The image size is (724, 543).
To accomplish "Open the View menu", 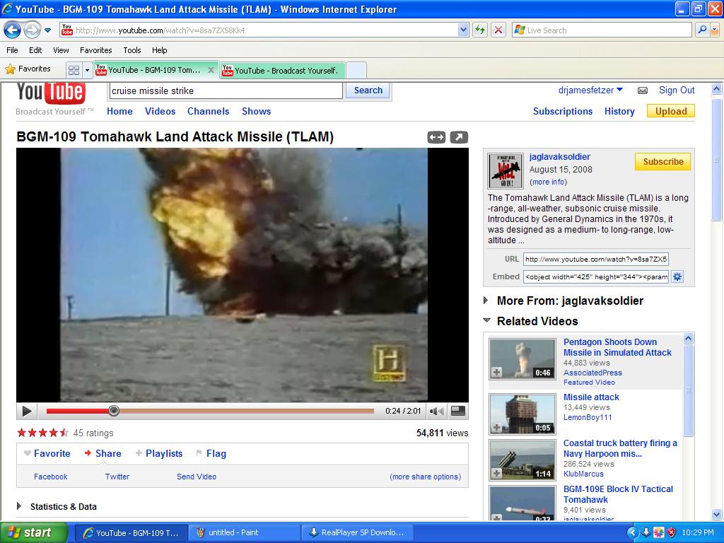I will click(61, 50).
